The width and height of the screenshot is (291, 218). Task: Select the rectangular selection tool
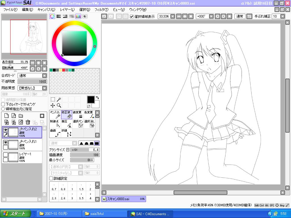[x=53, y=99]
